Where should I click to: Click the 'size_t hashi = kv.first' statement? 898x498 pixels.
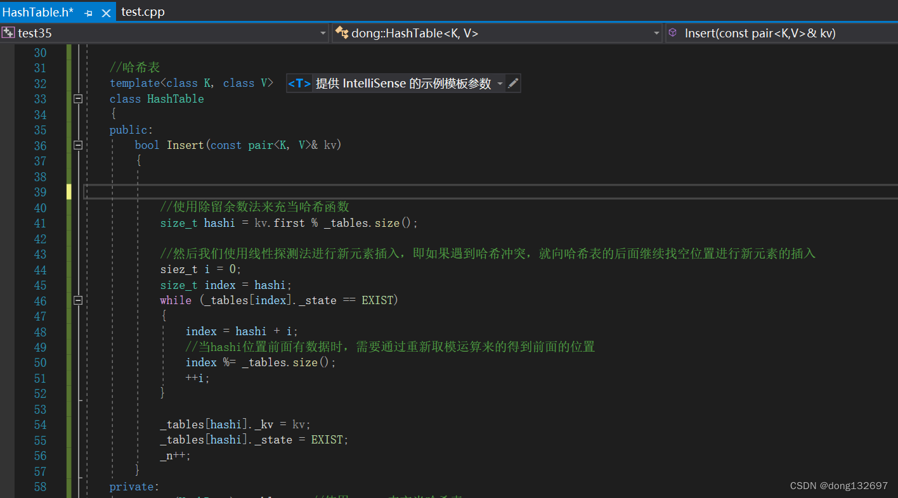coord(289,223)
